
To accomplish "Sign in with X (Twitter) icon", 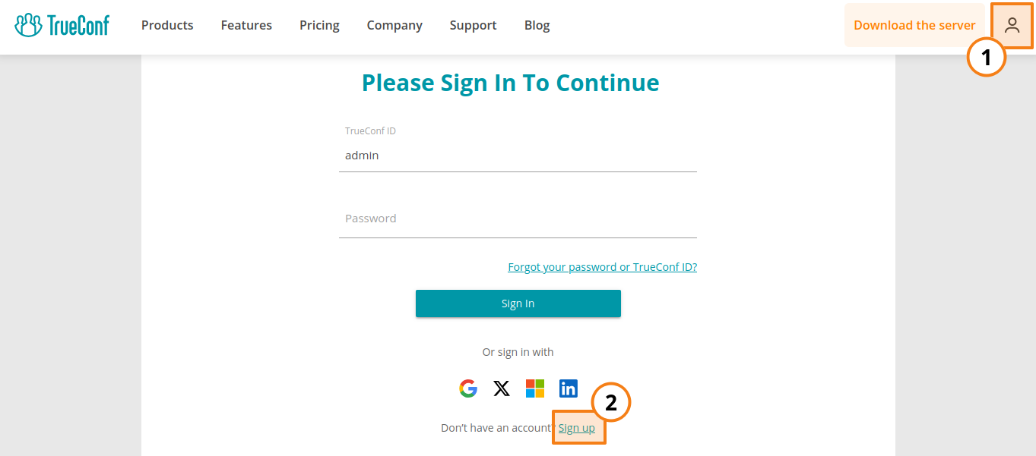I will click(502, 388).
